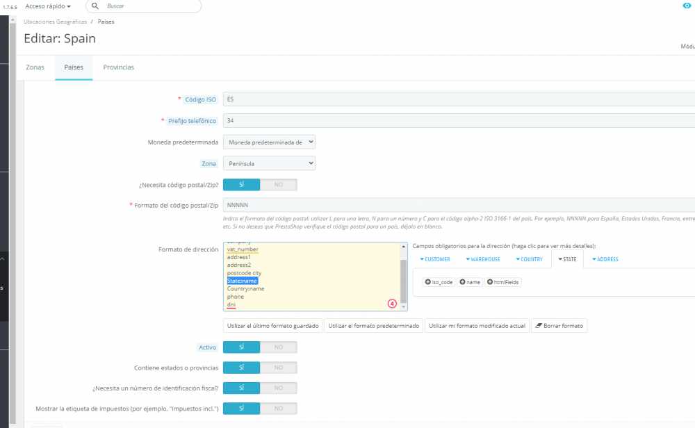This screenshot has height=428, width=695.
Task: Click the search magnifier icon
Action: pyautogui.click(x=95, y=6)
